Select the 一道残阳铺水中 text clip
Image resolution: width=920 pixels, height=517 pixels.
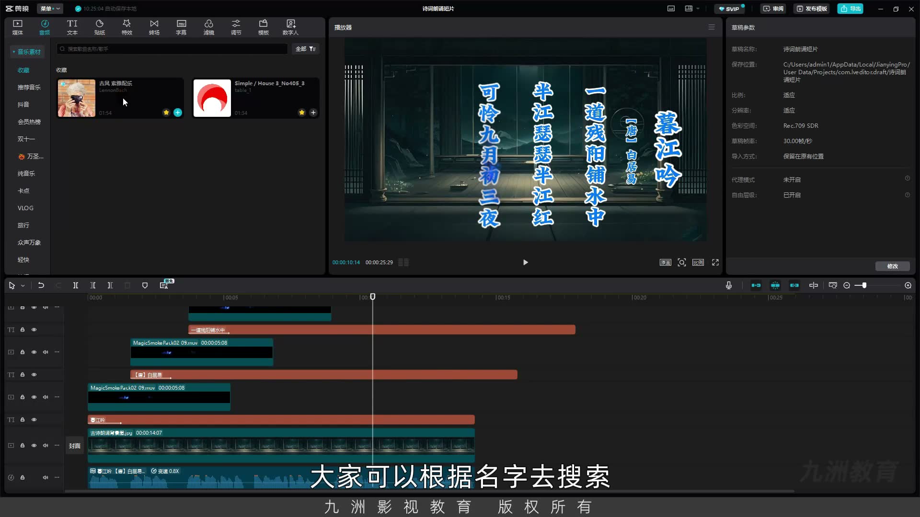(382, 330)
